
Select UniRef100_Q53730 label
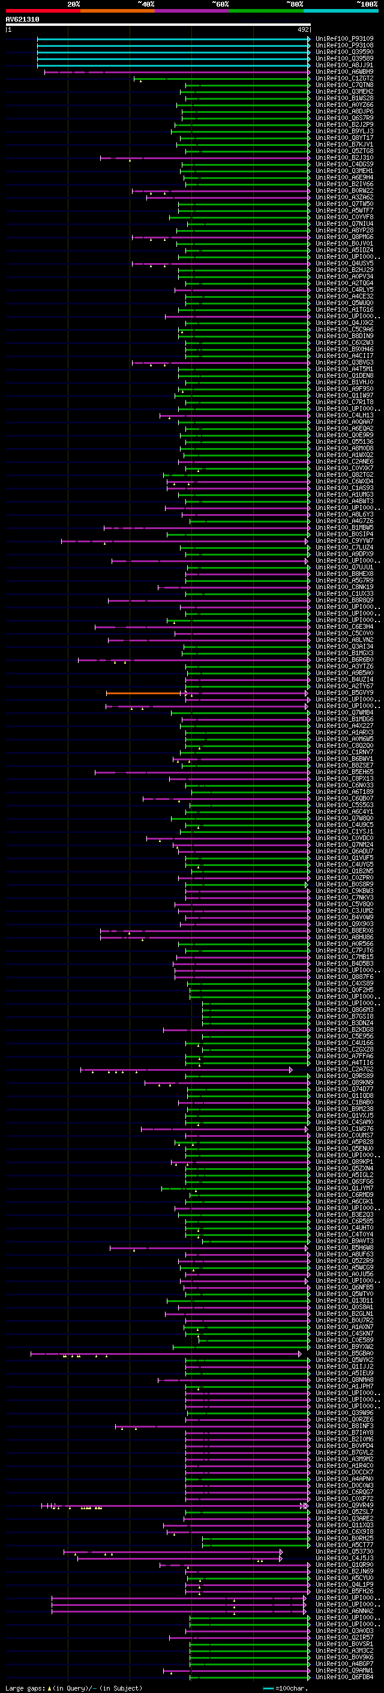[344, 1551]
